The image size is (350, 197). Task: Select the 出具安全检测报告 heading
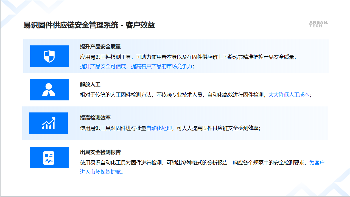pyautogui.click(x=100, y=152)
